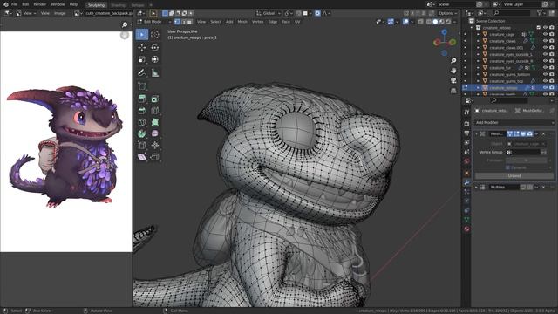This screenshot has width=558, height=314.
Task: Toggle X-ray display in viewport header
Action: point(420,22)
